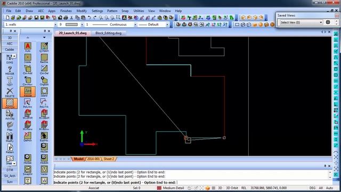
Task: Expand the DIMS group small arrow
Action: (x=14, y=56)
